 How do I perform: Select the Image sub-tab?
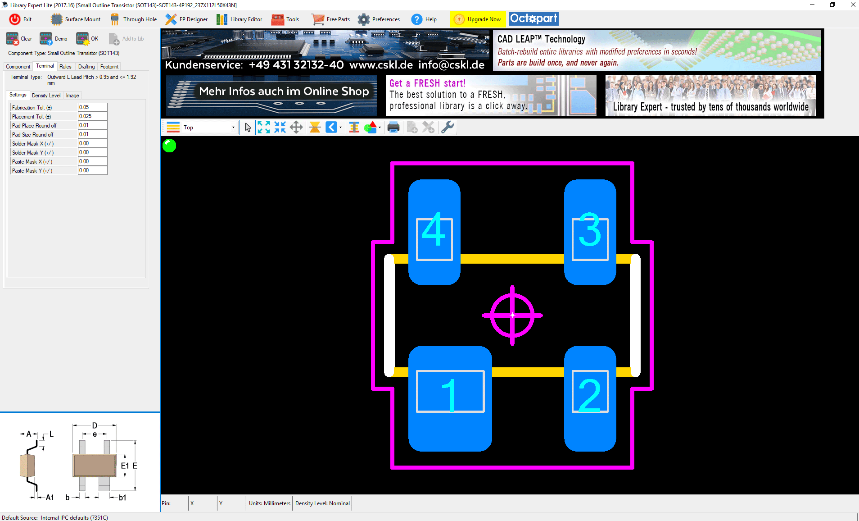click(x=72, y=96)
